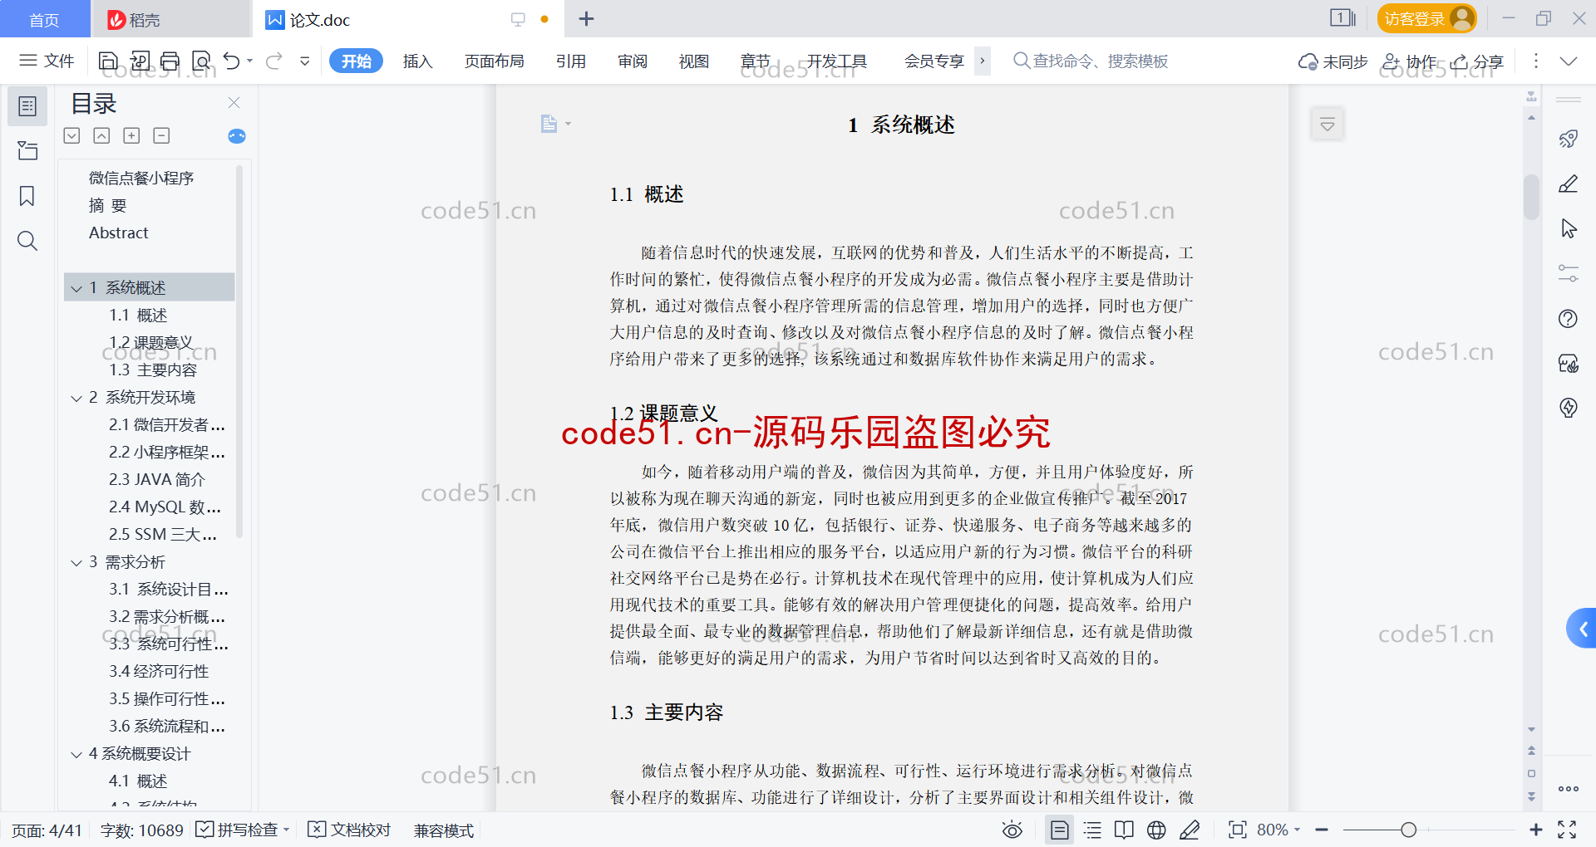Click the Save icon in quick toolbar
This screenshot has height=847, width=1596.
(108, 61)
